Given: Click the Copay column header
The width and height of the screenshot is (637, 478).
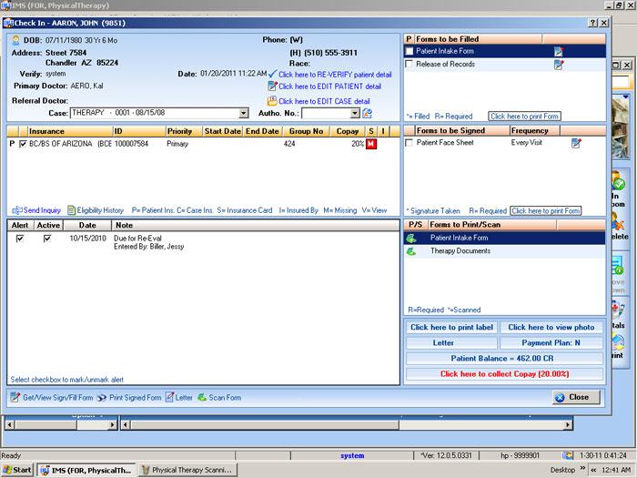Looking at the screenshot, I should [348, 131].
